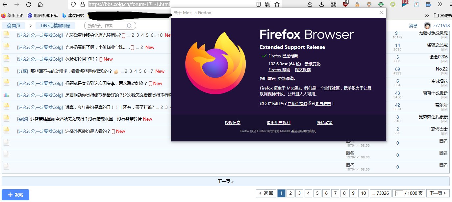Go to 首页 in the forum breadcrumb
The width and height of the screenshot is (452, 202).
point(13,26)
